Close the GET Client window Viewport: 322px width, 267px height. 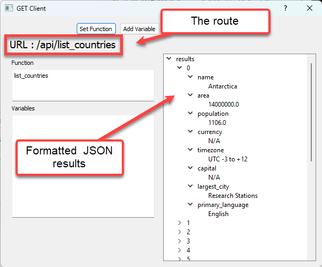point(310,9)
